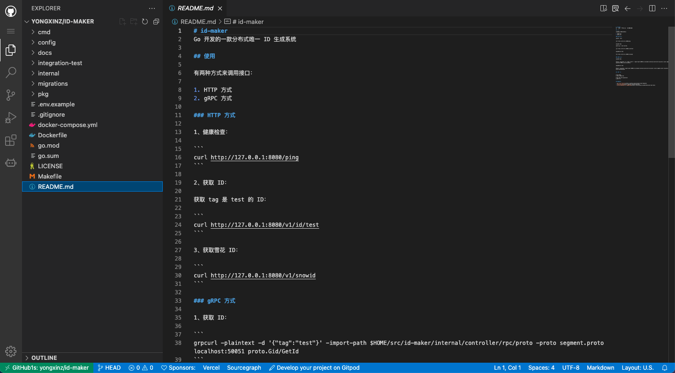This screenshot has height=373, width=675.
Task: Open the notifications bell in status bar
Action: coord(665,368)
